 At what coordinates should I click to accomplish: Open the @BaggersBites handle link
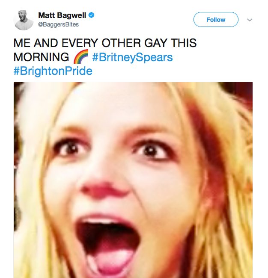pos(58,24)
